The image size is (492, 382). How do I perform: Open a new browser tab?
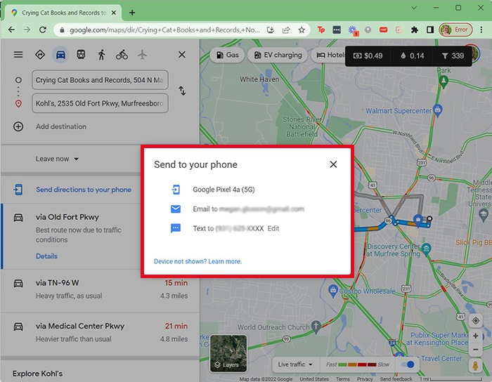(x=132, y=13)
